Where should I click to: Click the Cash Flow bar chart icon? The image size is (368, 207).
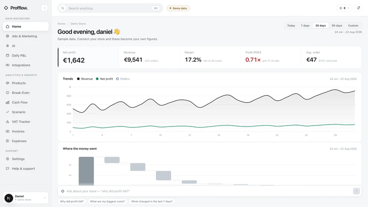[x=7, y=102]
